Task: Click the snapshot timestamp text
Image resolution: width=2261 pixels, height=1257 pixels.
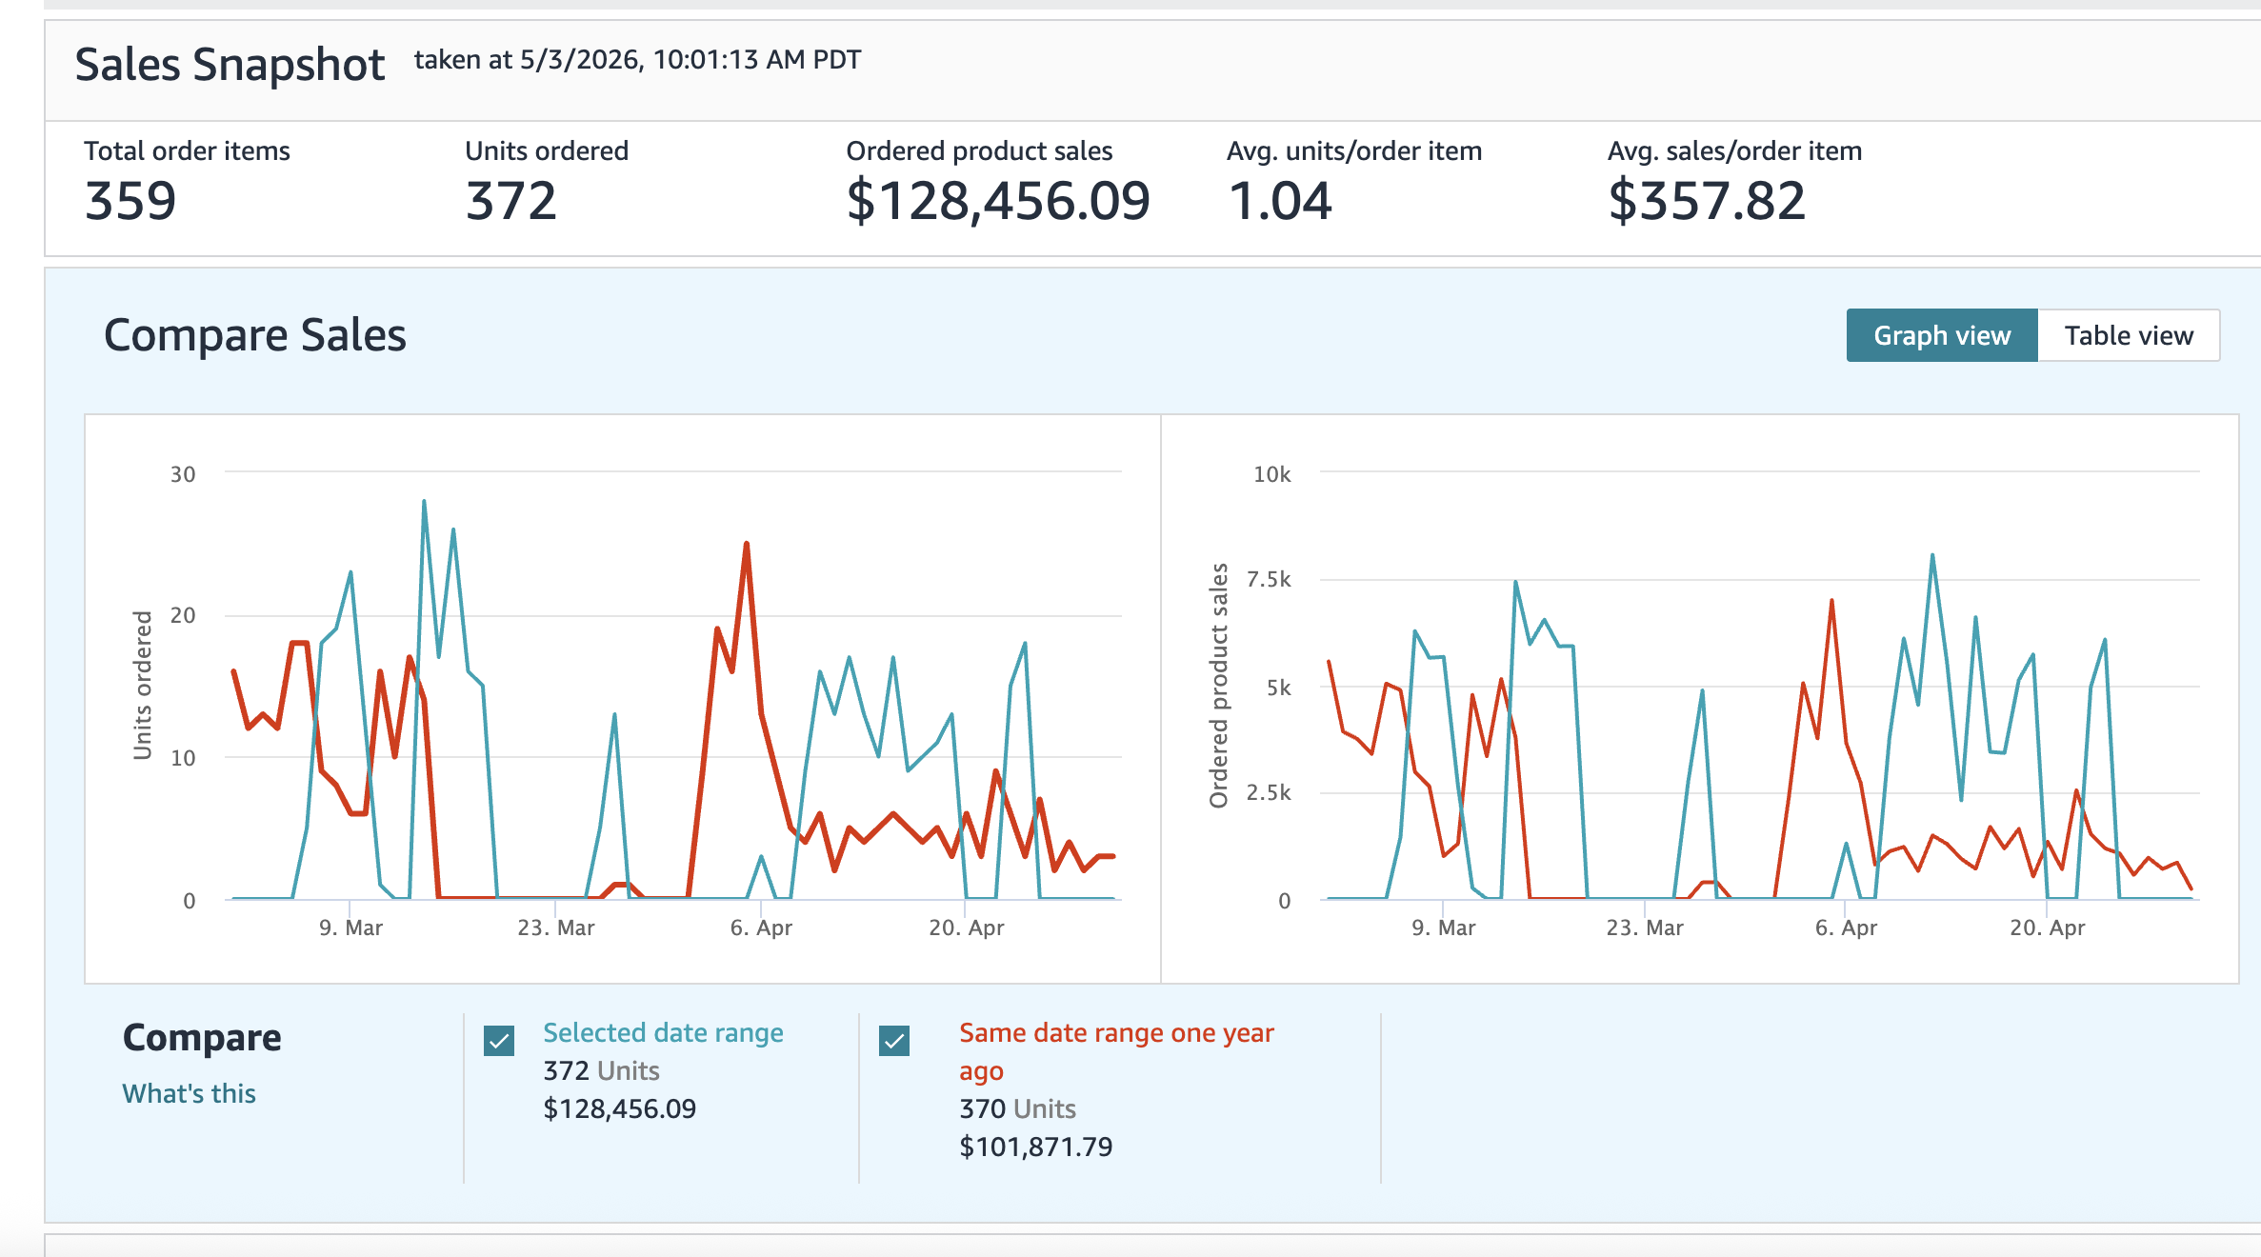Action: tap(637, 60)
